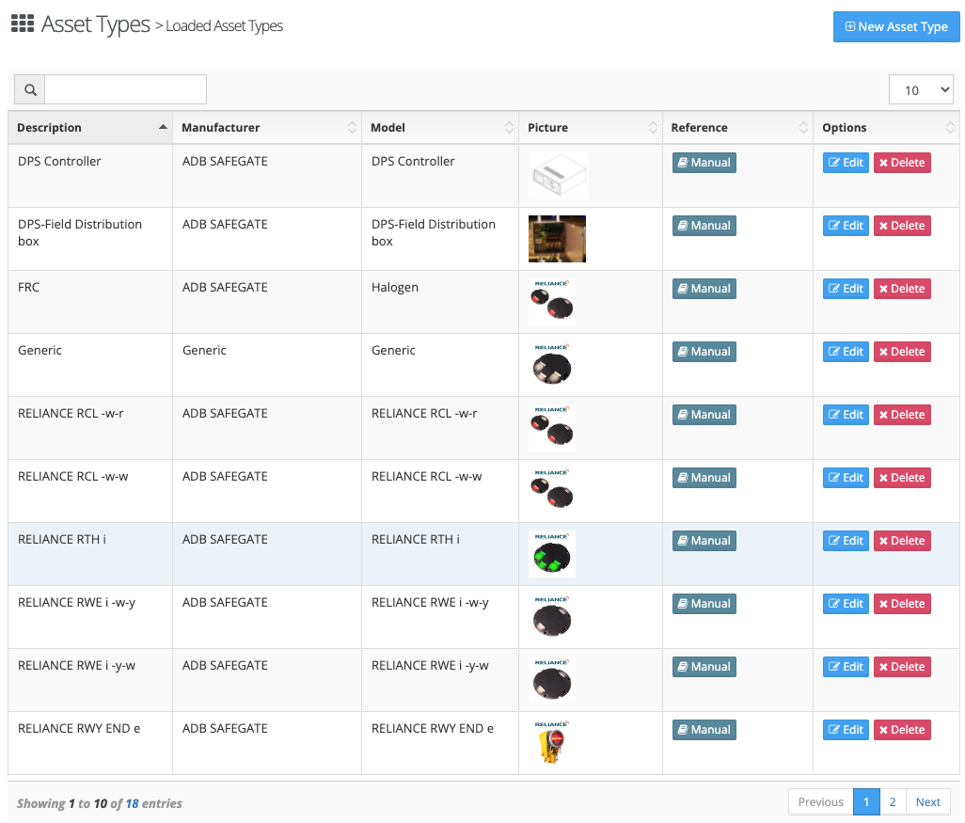Click the Generic asset picture thumbnail
Screen dimensions: 965x823
point(552,365)
